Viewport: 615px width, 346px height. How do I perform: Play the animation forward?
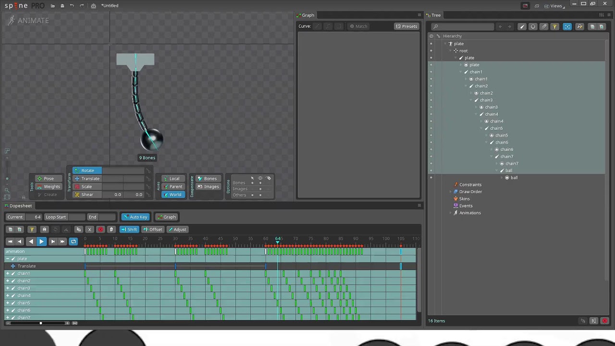point(41,242)
